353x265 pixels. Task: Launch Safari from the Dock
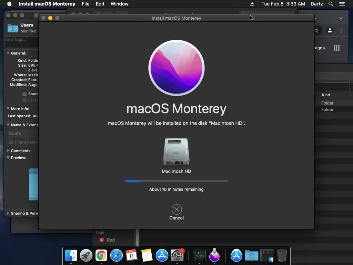(117, 255)
